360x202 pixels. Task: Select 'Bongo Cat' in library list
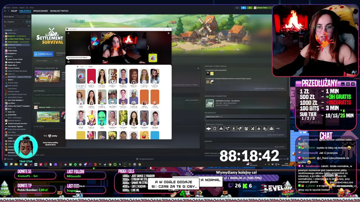pyautogui.click(x=17, y=36)
